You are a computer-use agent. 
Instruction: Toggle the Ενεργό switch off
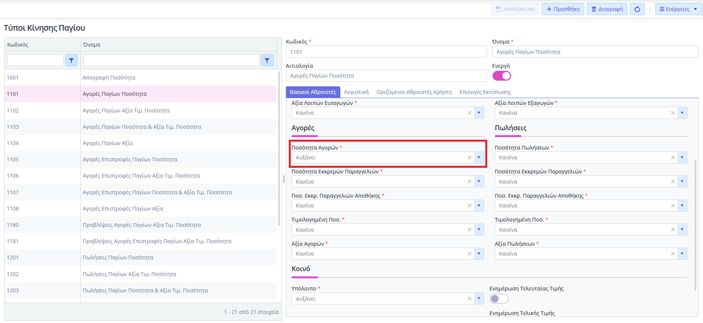(502, 76)
